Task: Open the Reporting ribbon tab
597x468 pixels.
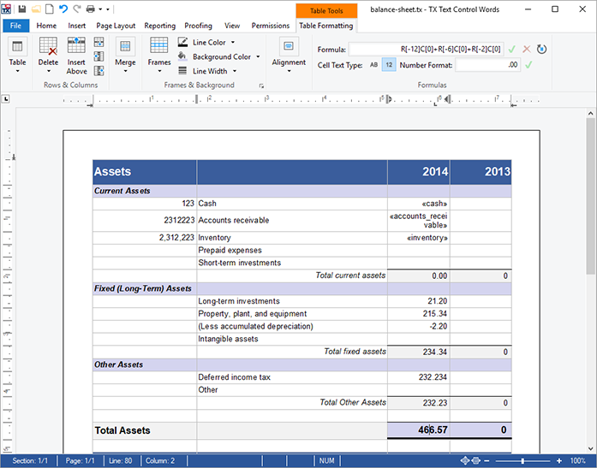Action: click(x=160, y=26)
